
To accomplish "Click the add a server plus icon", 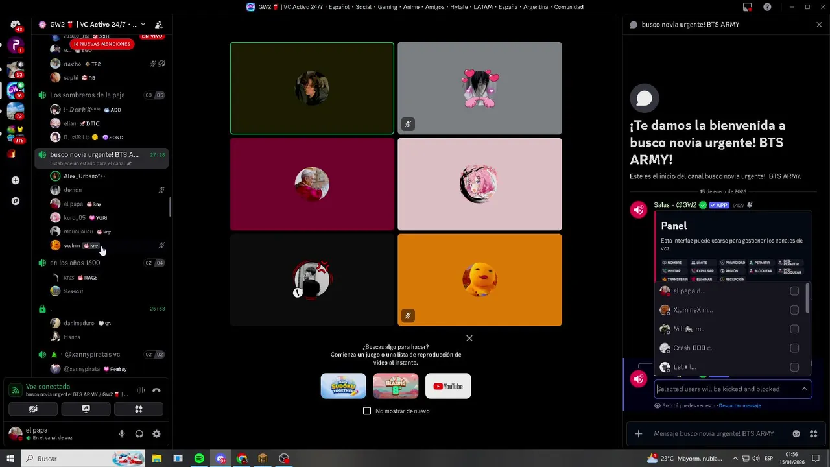I will (16, 180).
